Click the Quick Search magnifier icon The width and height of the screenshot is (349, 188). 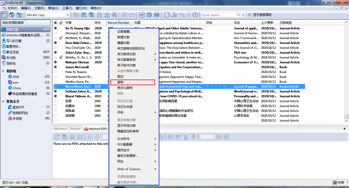pyautogui.click(x=238, y=15)
